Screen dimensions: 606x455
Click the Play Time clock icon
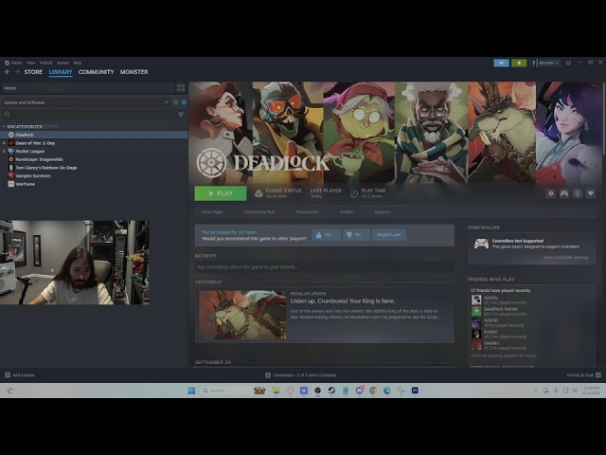353,193
